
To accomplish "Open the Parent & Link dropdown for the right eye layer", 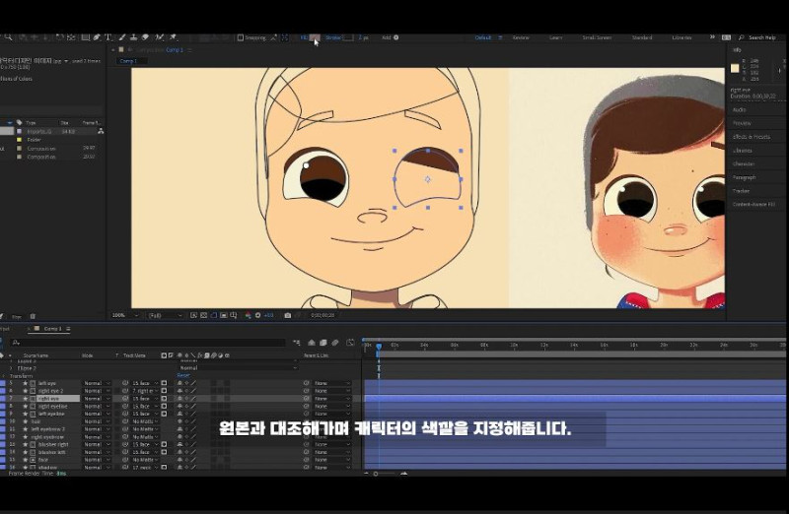I will coord(331,399).
